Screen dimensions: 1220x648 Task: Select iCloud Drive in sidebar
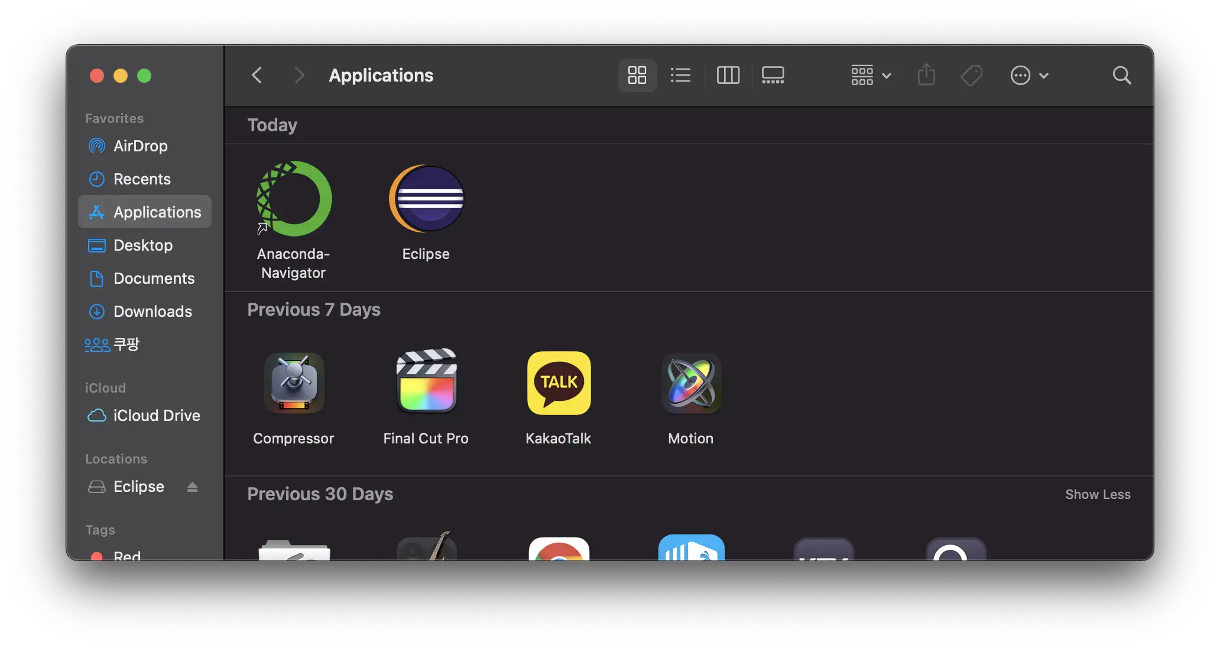click(156, 416)
